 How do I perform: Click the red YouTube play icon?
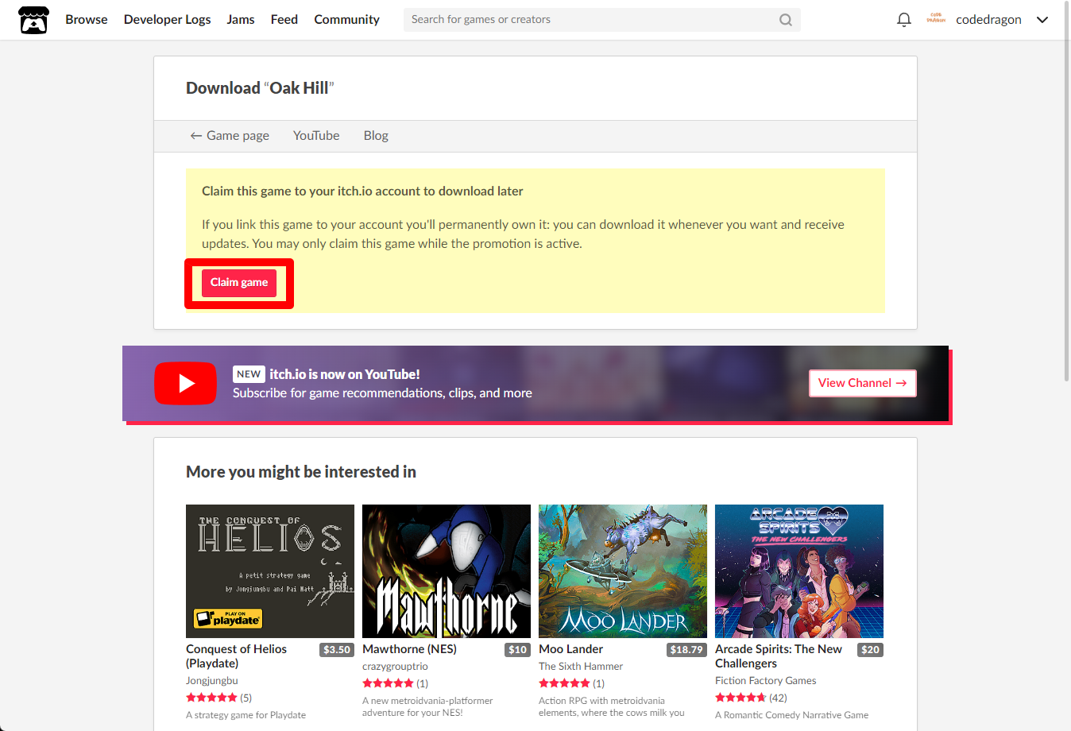(x=185, y=383)
